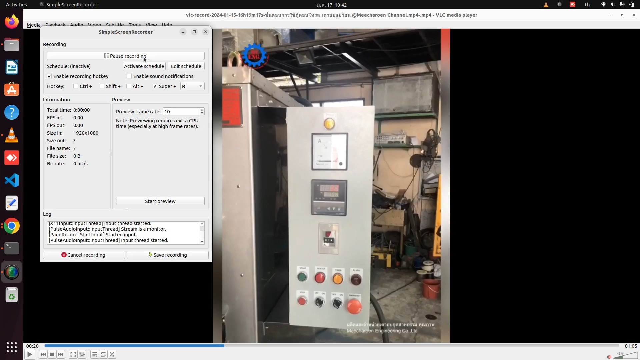Enable random playback in VLC

click(x=112, y=354)
